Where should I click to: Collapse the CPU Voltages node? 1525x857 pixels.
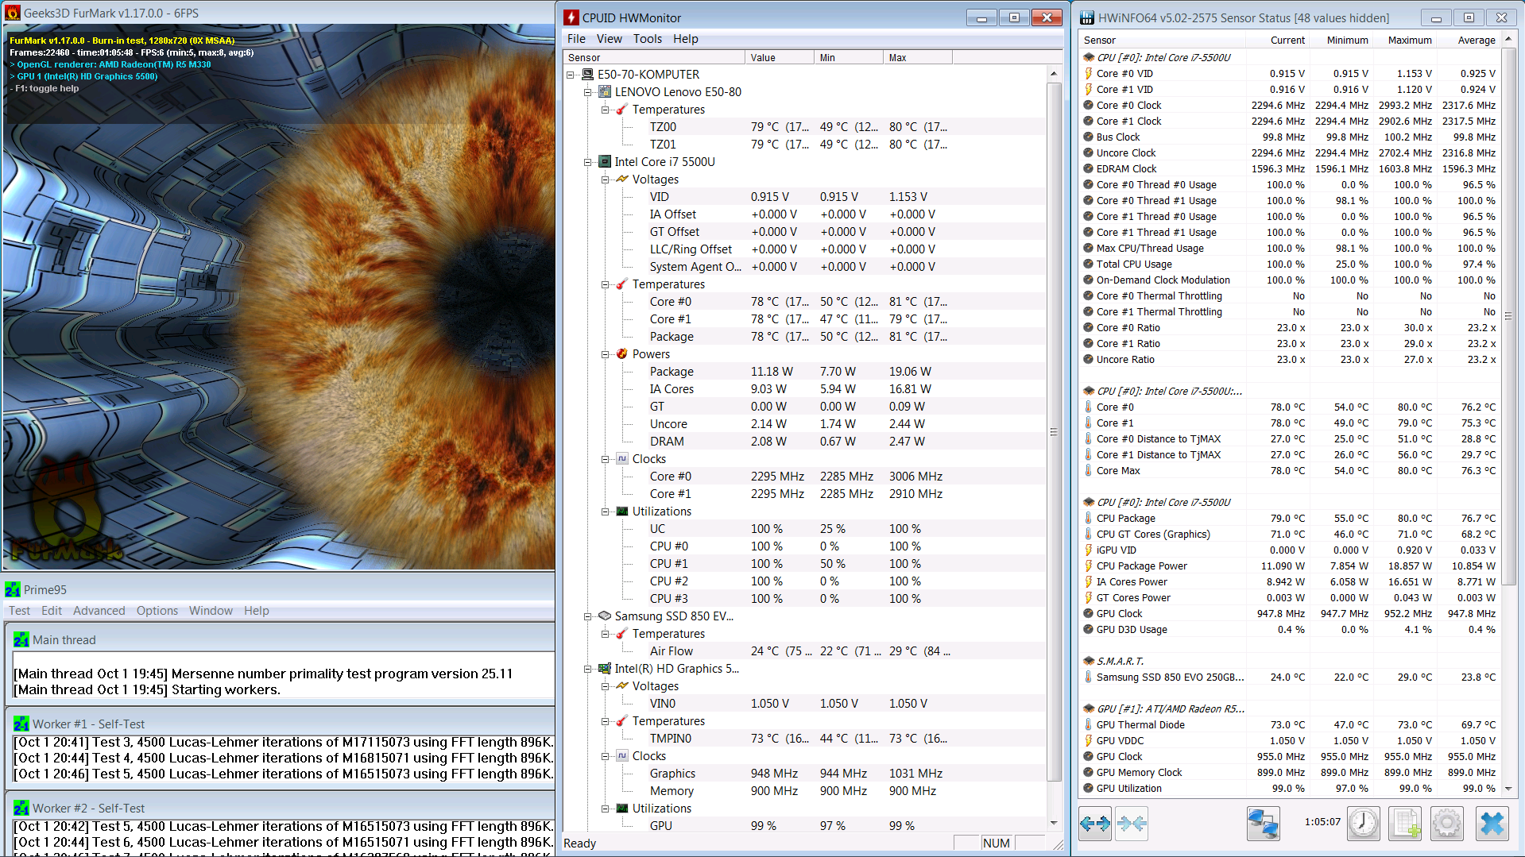tap(605, 180)
